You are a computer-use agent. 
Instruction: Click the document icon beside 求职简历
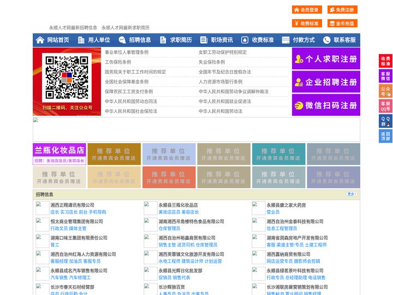[163, 40]
